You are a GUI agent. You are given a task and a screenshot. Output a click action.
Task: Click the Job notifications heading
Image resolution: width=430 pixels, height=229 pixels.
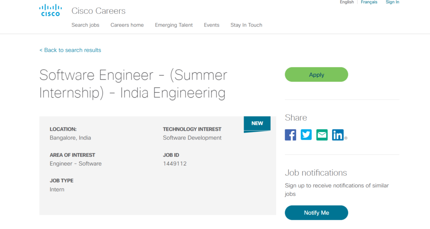pyautogui.click(x=316, y=172)
